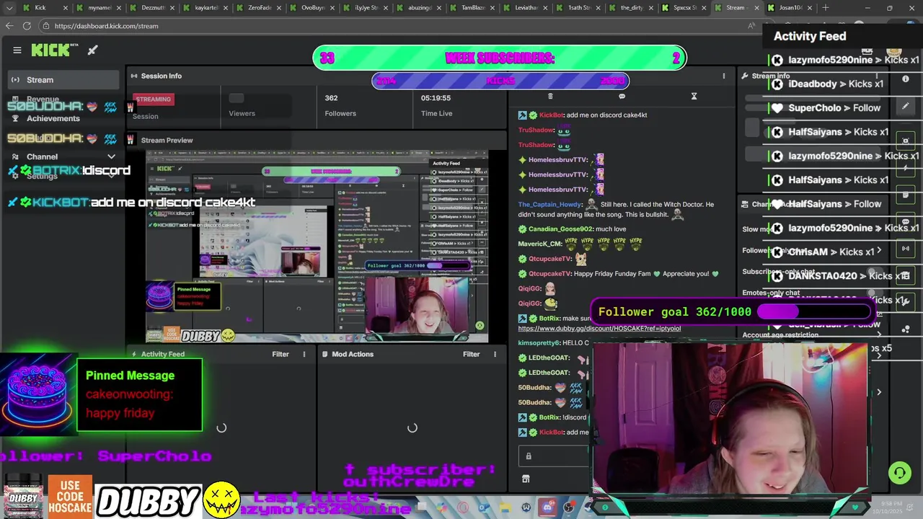The height and width of the screenshot is (519, 923).
Task: Open Stream info panel three-dot options
Action: (877, 76)
